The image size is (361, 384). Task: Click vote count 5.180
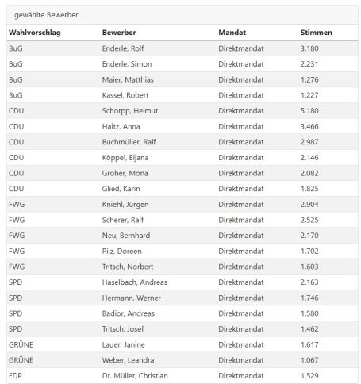[x=309, y=111]
